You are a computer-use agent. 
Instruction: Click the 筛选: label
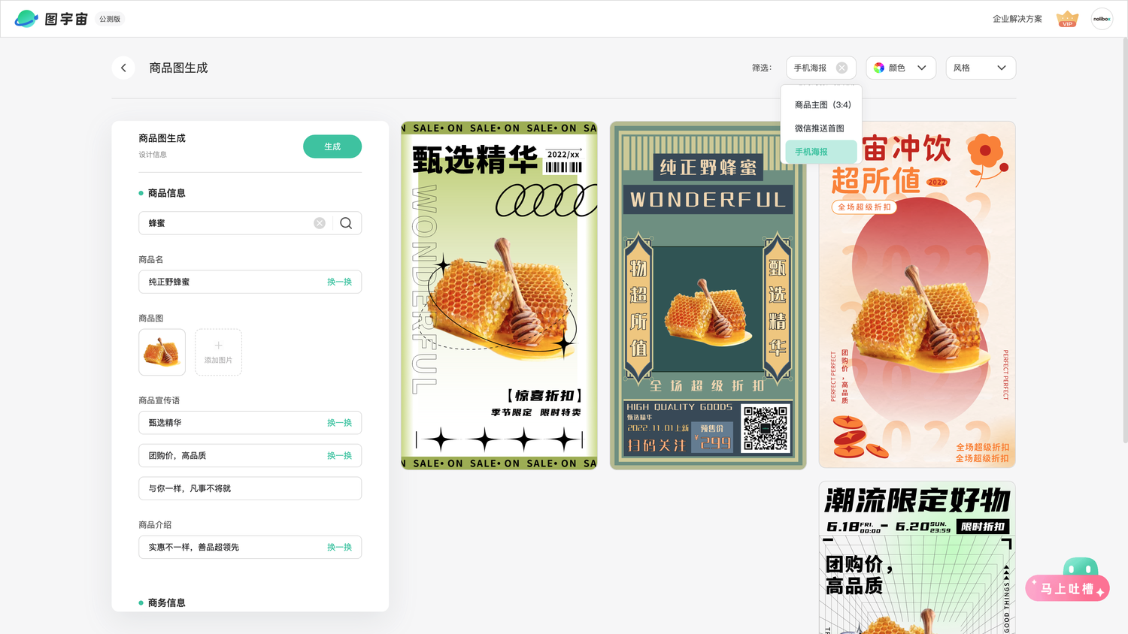click(x=762, y=68)
